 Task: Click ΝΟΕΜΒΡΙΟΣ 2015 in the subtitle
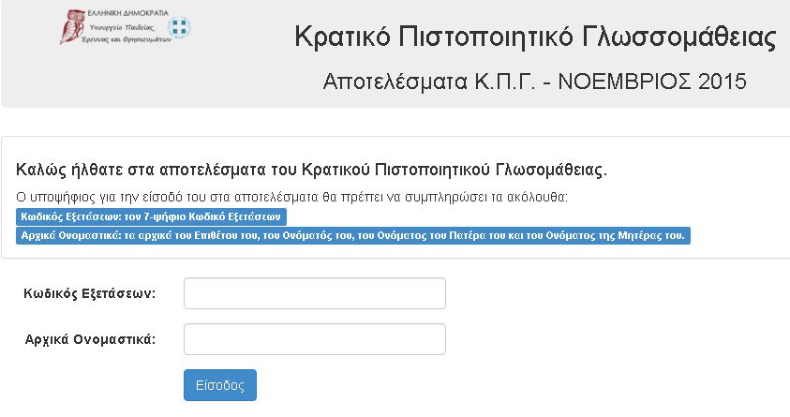(651, 81)
